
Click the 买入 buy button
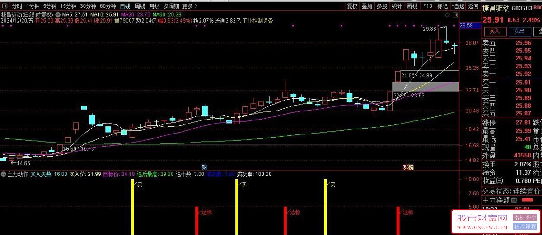click(495, 32)
